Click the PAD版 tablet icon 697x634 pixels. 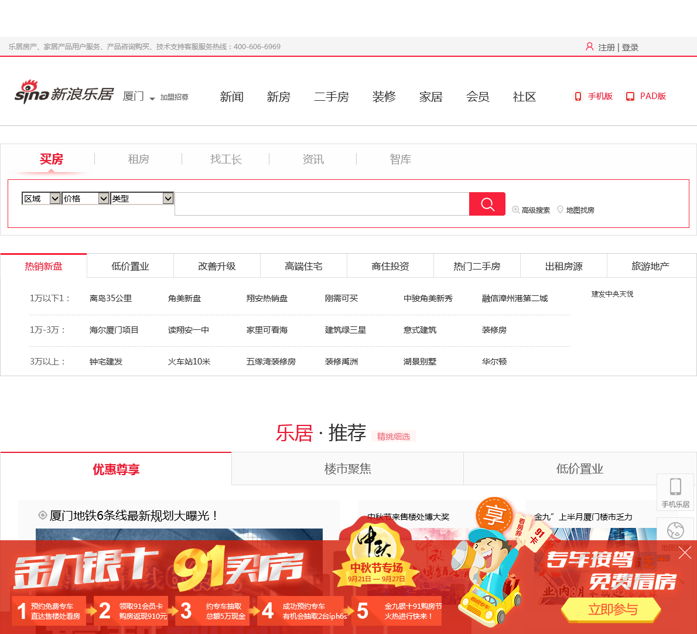[630, 97]
